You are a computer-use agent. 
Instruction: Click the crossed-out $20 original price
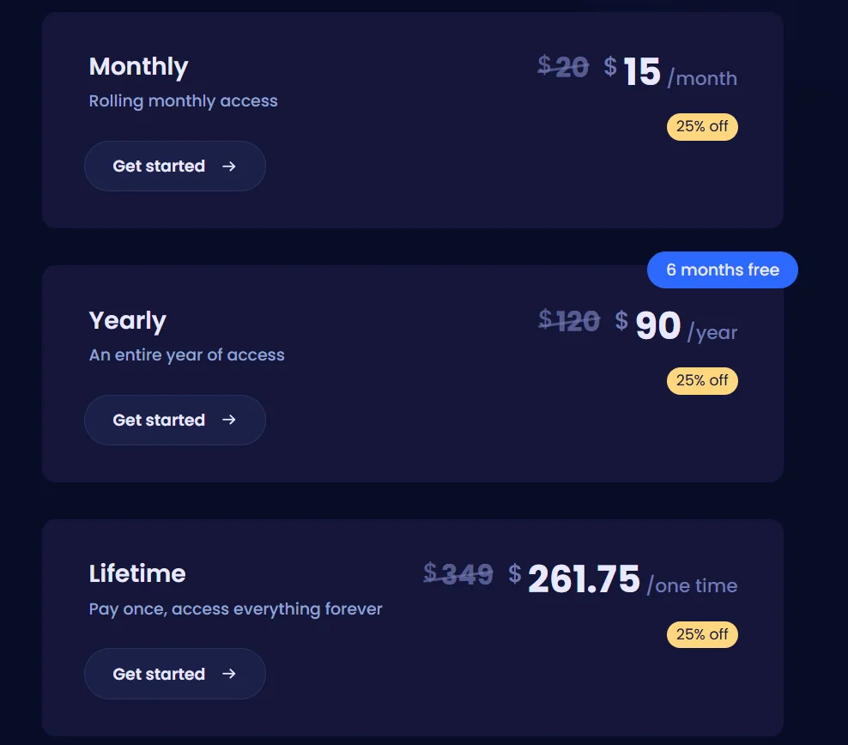pyautogui.click(x=563, y=66)
